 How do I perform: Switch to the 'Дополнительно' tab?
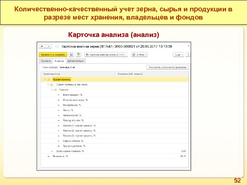[x=75, y=61]
